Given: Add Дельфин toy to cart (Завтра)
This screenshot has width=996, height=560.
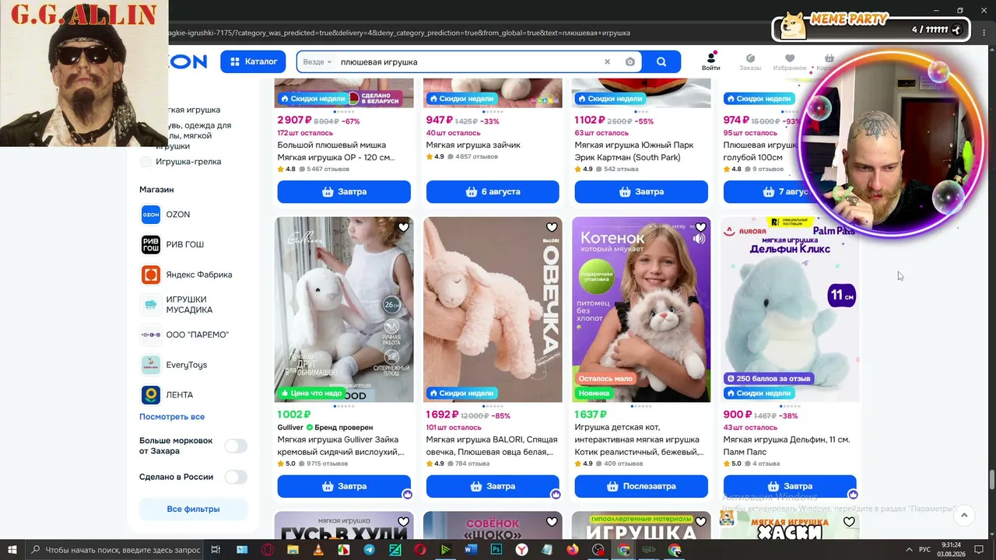Looking at the screenshot, I should pos(790,487).
